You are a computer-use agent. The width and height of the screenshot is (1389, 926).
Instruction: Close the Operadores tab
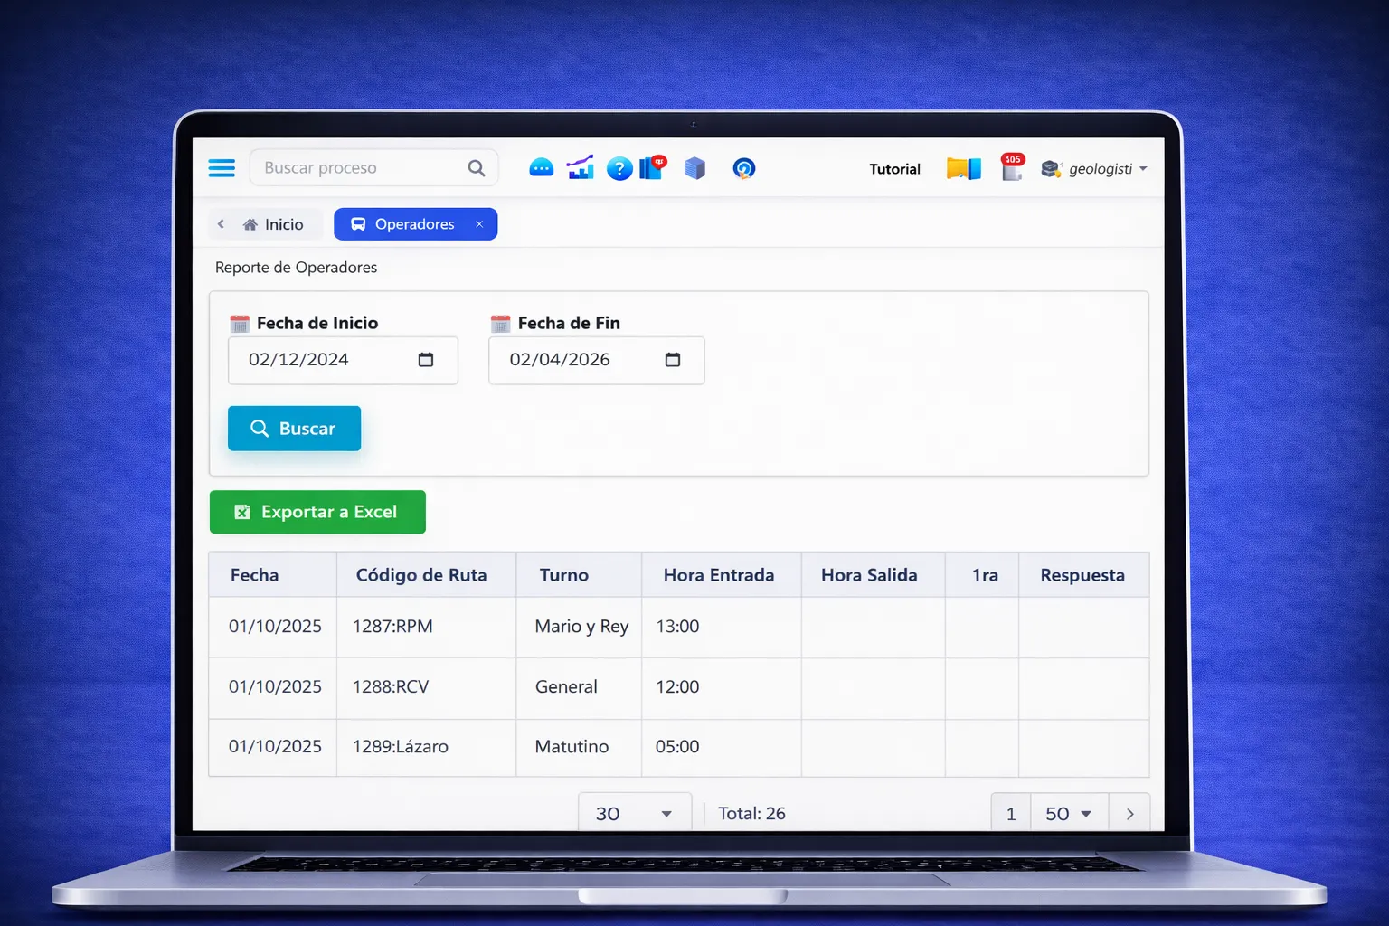479,224
